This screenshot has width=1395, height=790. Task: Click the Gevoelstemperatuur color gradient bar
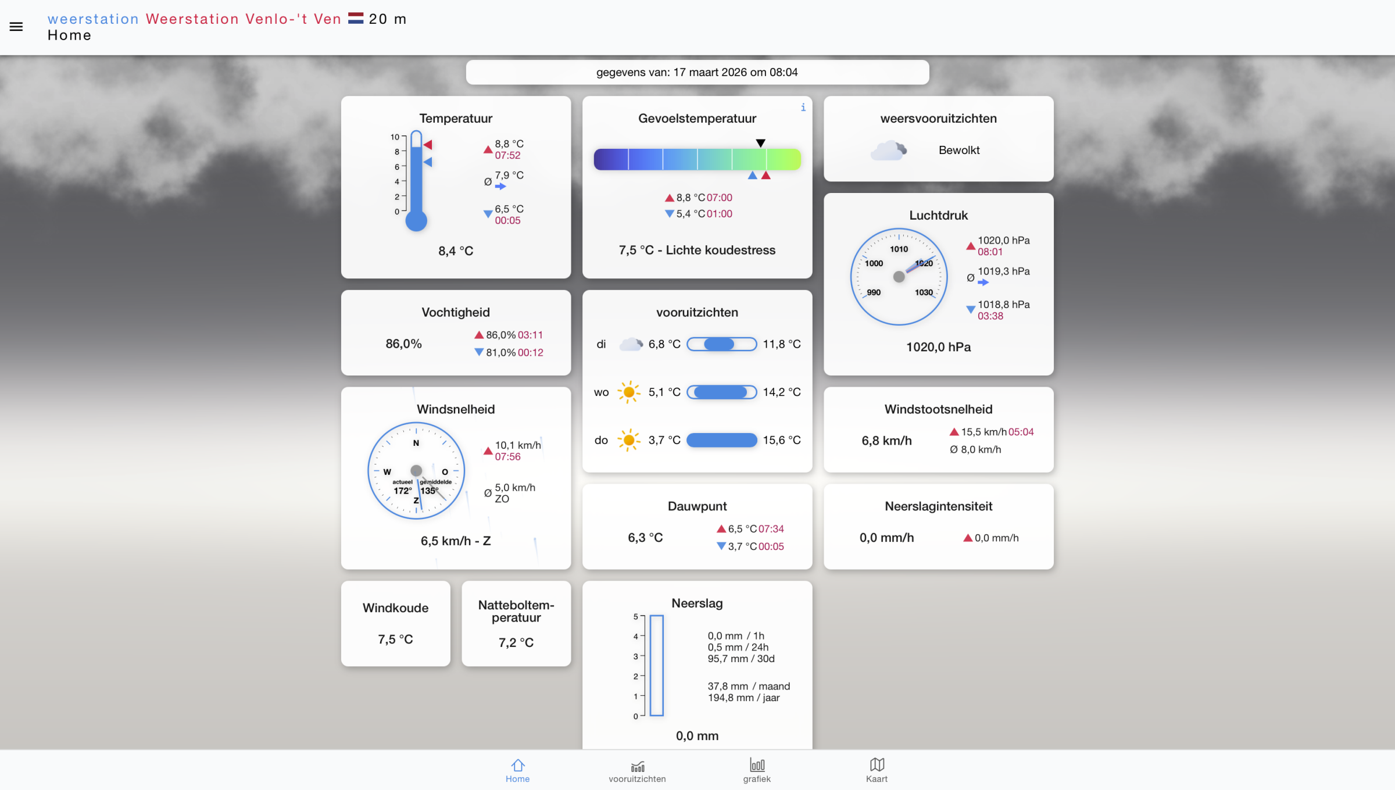697,159
